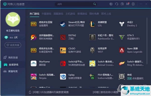This screenshot has height=96, width=151.
Task: Switch to the 国服游戏 tab
Action: pos(58,14)
